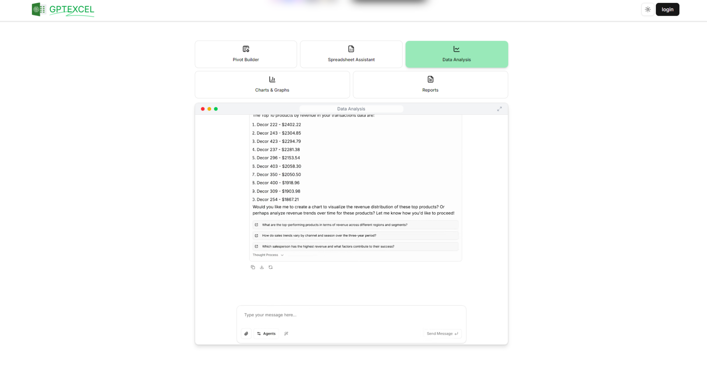Click the Reports document icon
The width and height of the screenshot is (707, 377).
pos(430,79)
